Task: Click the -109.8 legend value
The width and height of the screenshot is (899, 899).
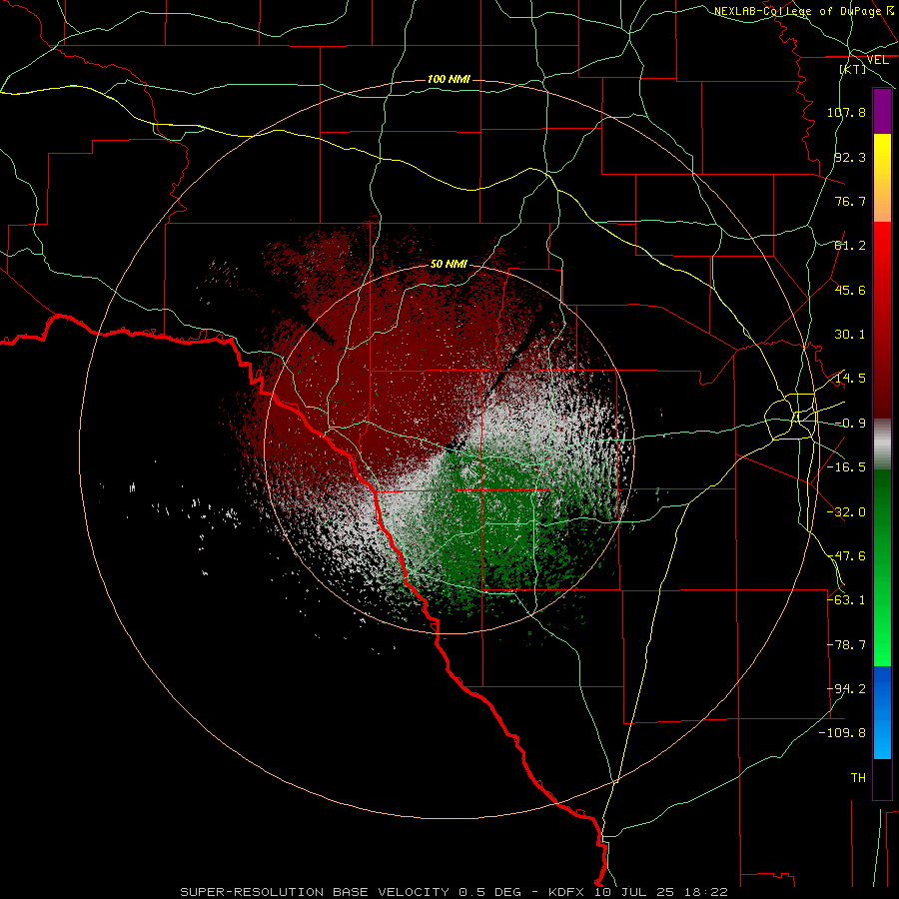Action: [842, 733]
